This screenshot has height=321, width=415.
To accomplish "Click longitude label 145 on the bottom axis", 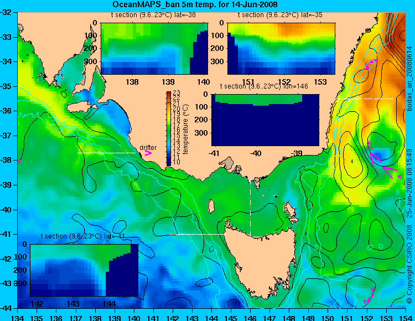I will point(231,318).
